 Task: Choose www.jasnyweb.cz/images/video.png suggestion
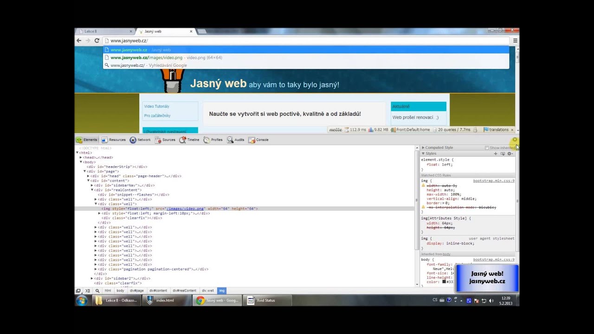(x=306, y=58)
